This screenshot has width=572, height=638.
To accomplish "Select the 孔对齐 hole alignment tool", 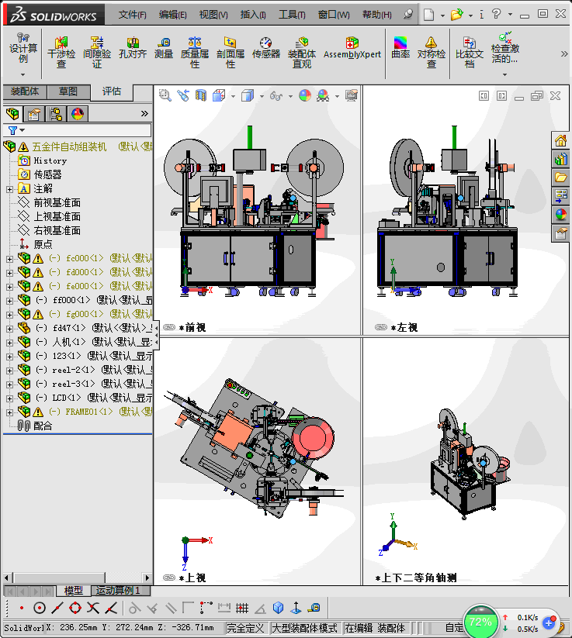I will 133,47.
